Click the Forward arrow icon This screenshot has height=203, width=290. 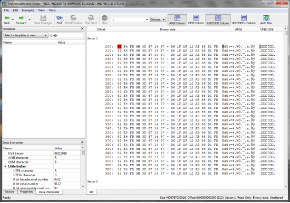[21, 18]
